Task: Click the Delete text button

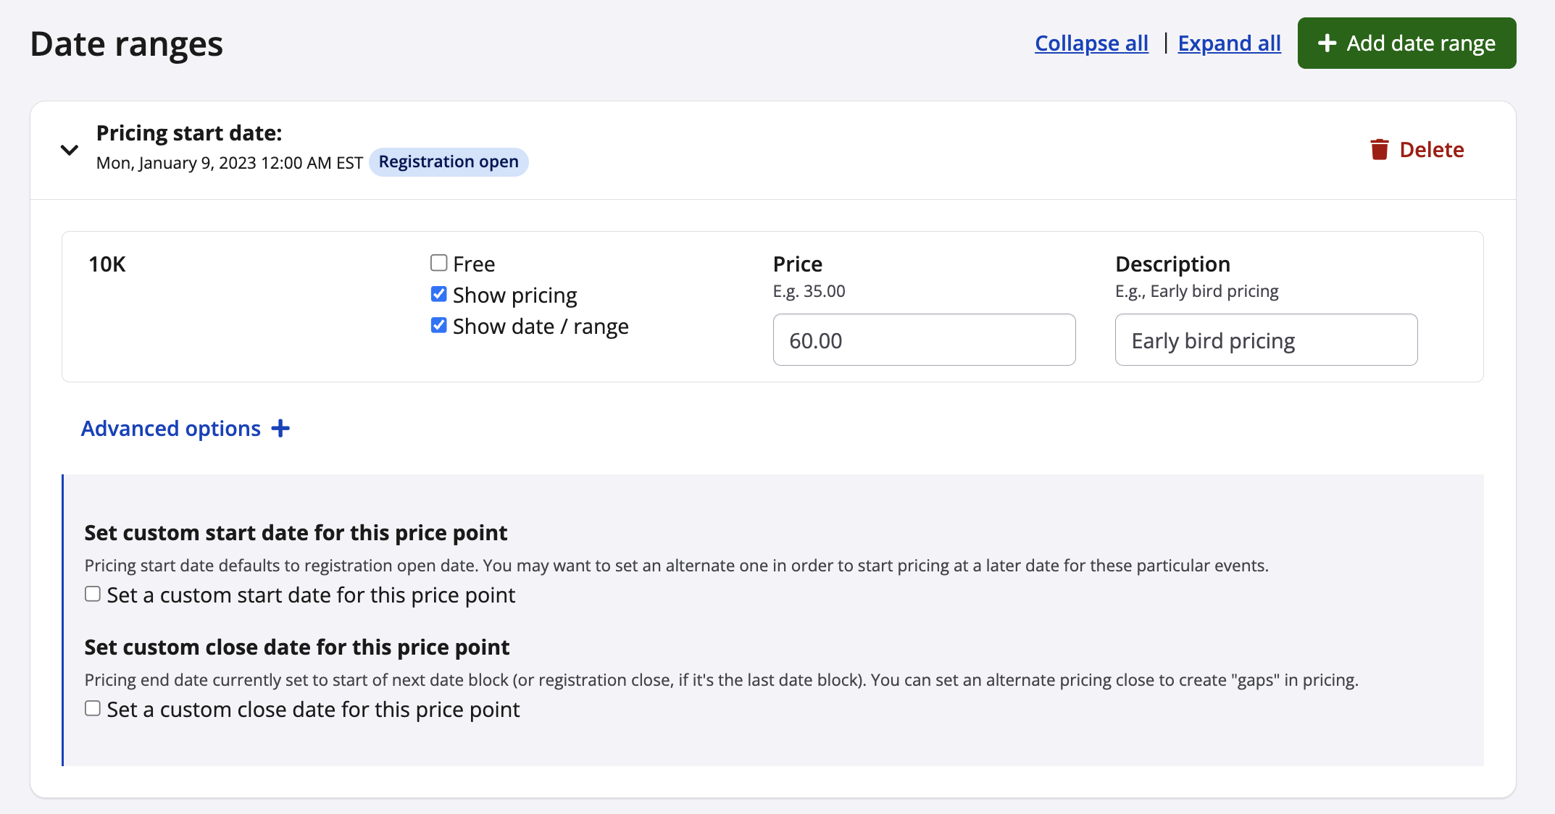Action: tap(1431, 150)
